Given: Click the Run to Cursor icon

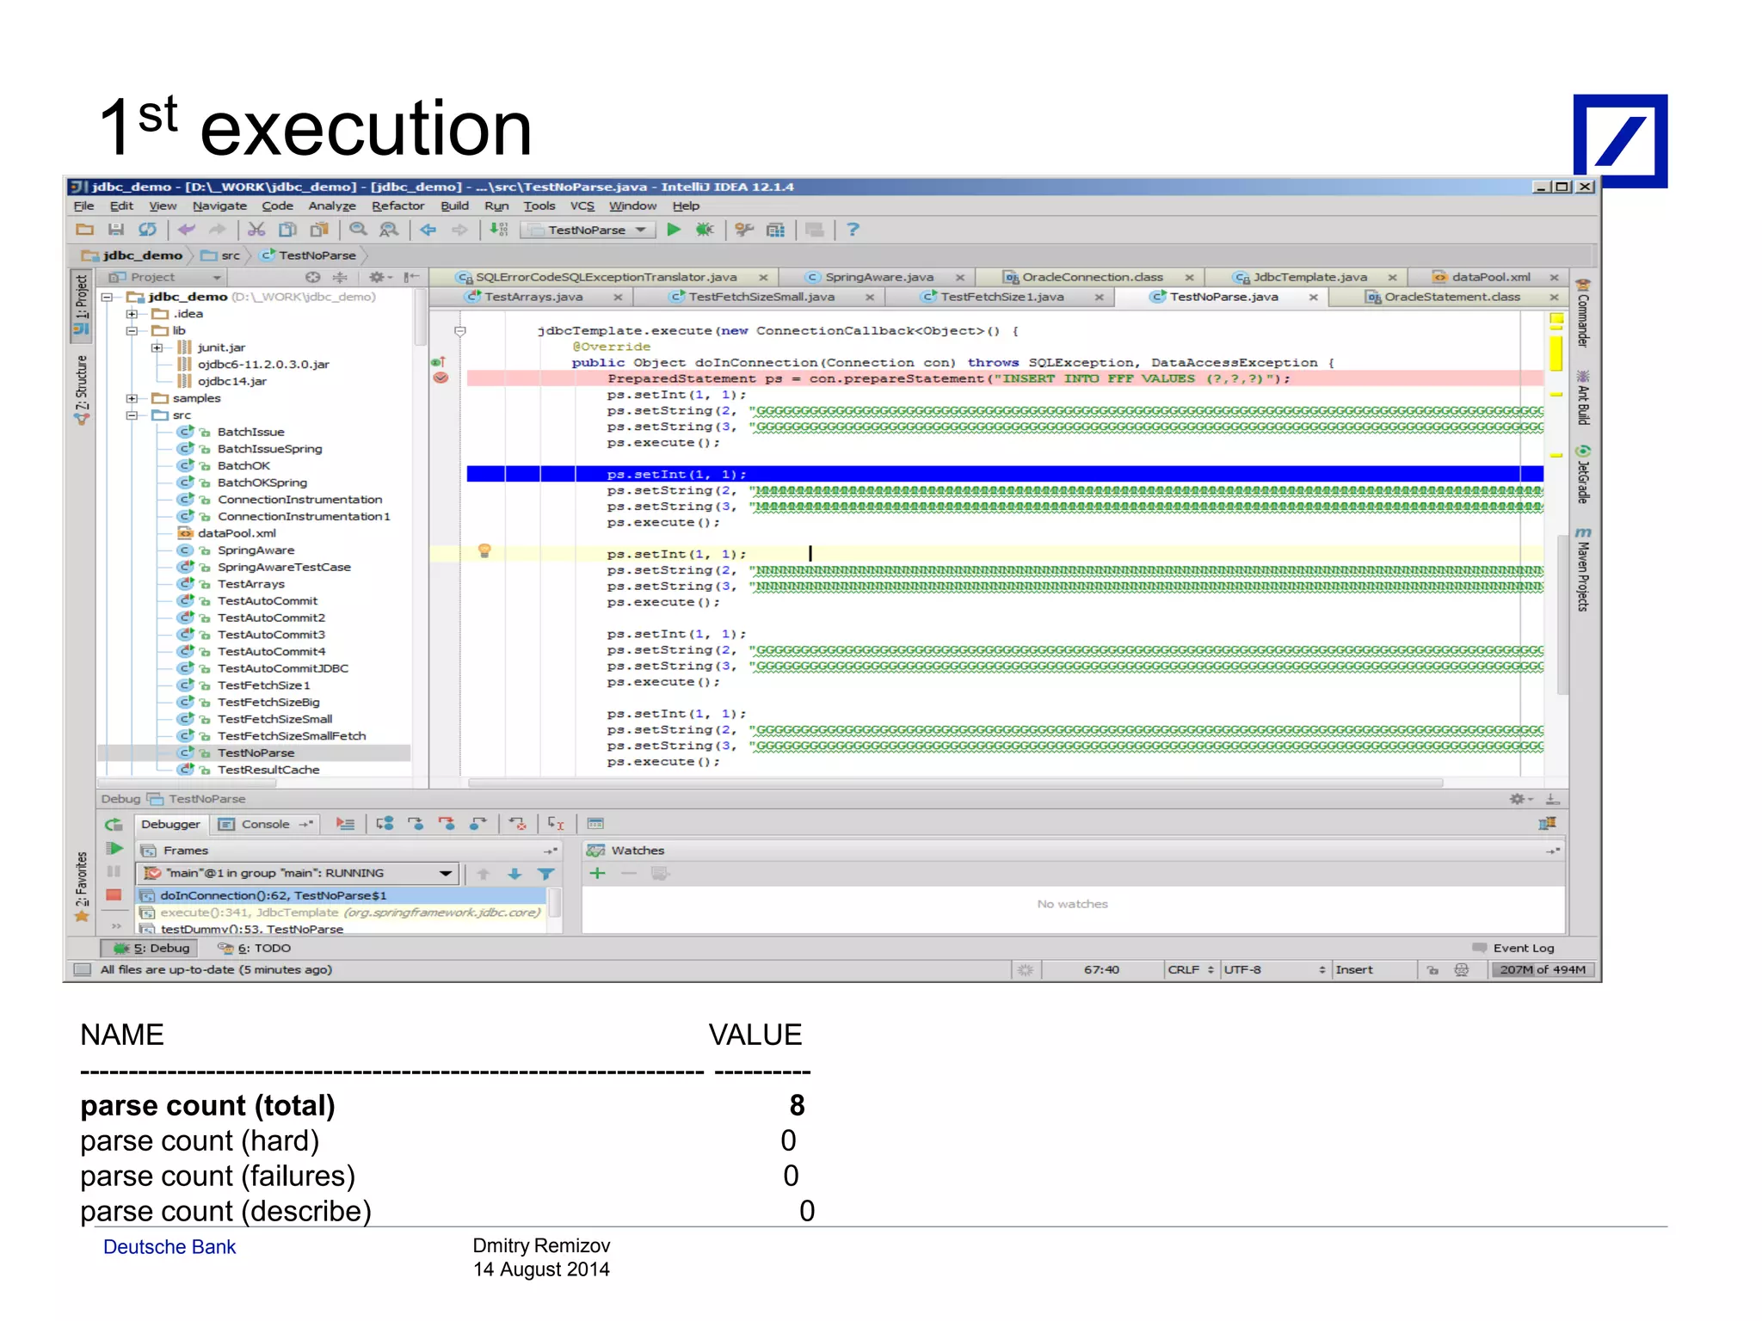Looking at the screenshot, I should pyautogui.click(x=556, y=824).
